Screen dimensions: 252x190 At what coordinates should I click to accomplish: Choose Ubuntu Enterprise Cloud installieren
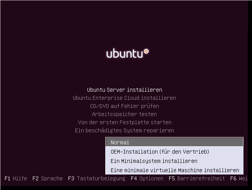(x=124, y=98)
